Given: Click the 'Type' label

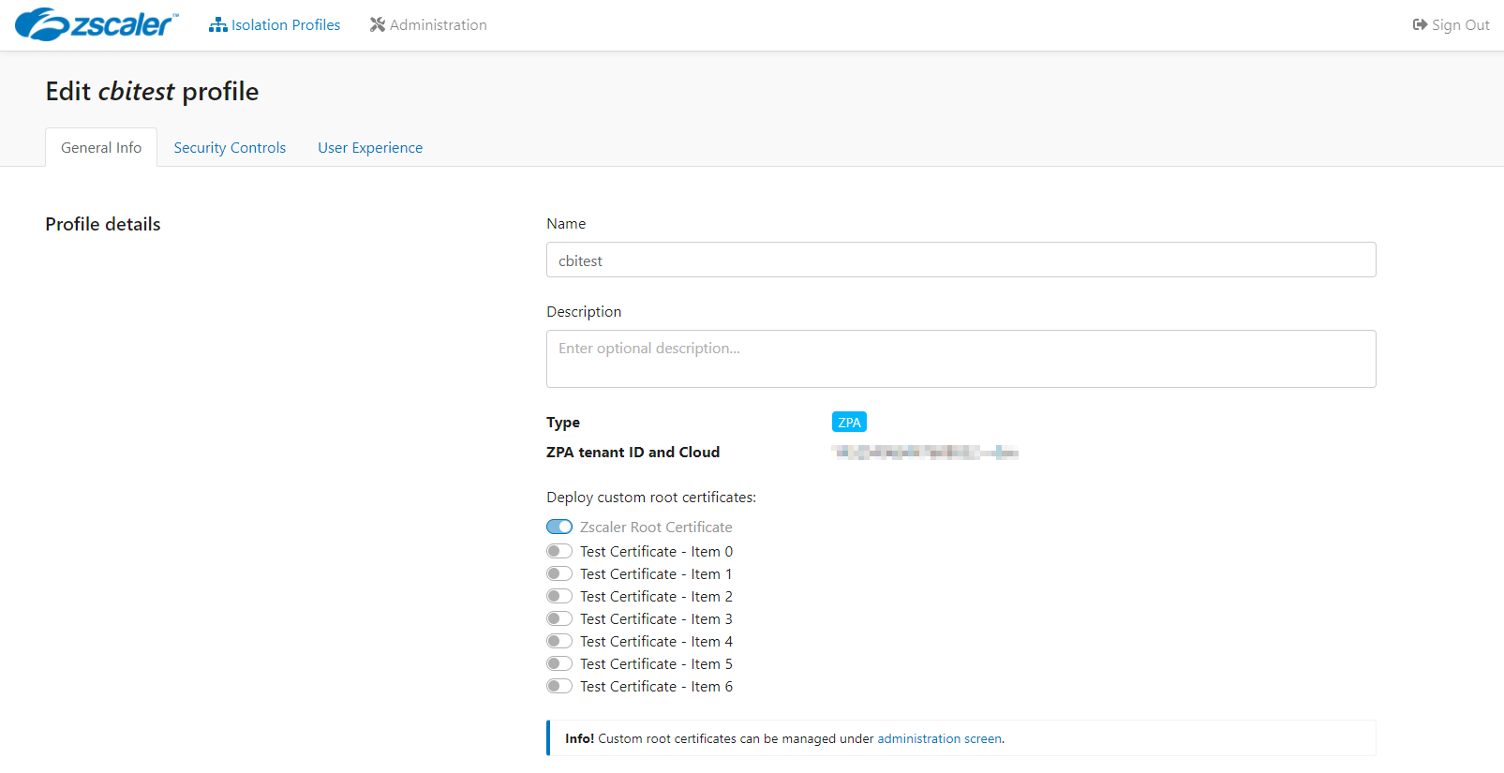Looking at the screenshot, I should (x=563, y=423).
